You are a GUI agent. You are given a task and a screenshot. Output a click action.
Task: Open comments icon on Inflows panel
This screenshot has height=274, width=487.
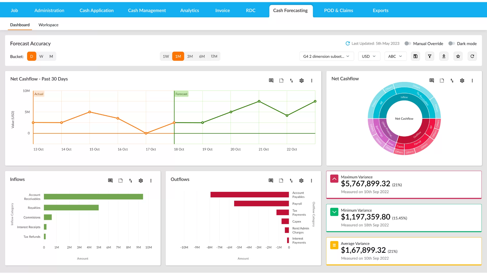(110, 180)
